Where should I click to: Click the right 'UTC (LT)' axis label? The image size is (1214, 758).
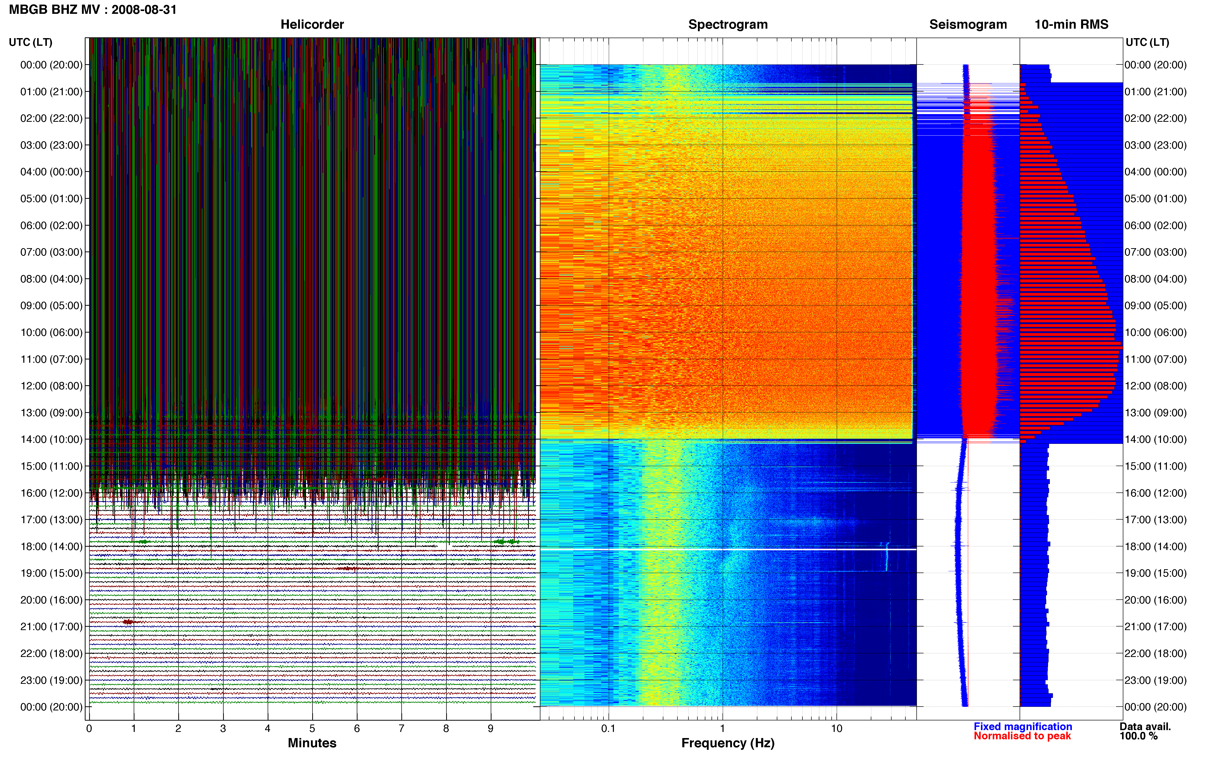(1147, 42)
